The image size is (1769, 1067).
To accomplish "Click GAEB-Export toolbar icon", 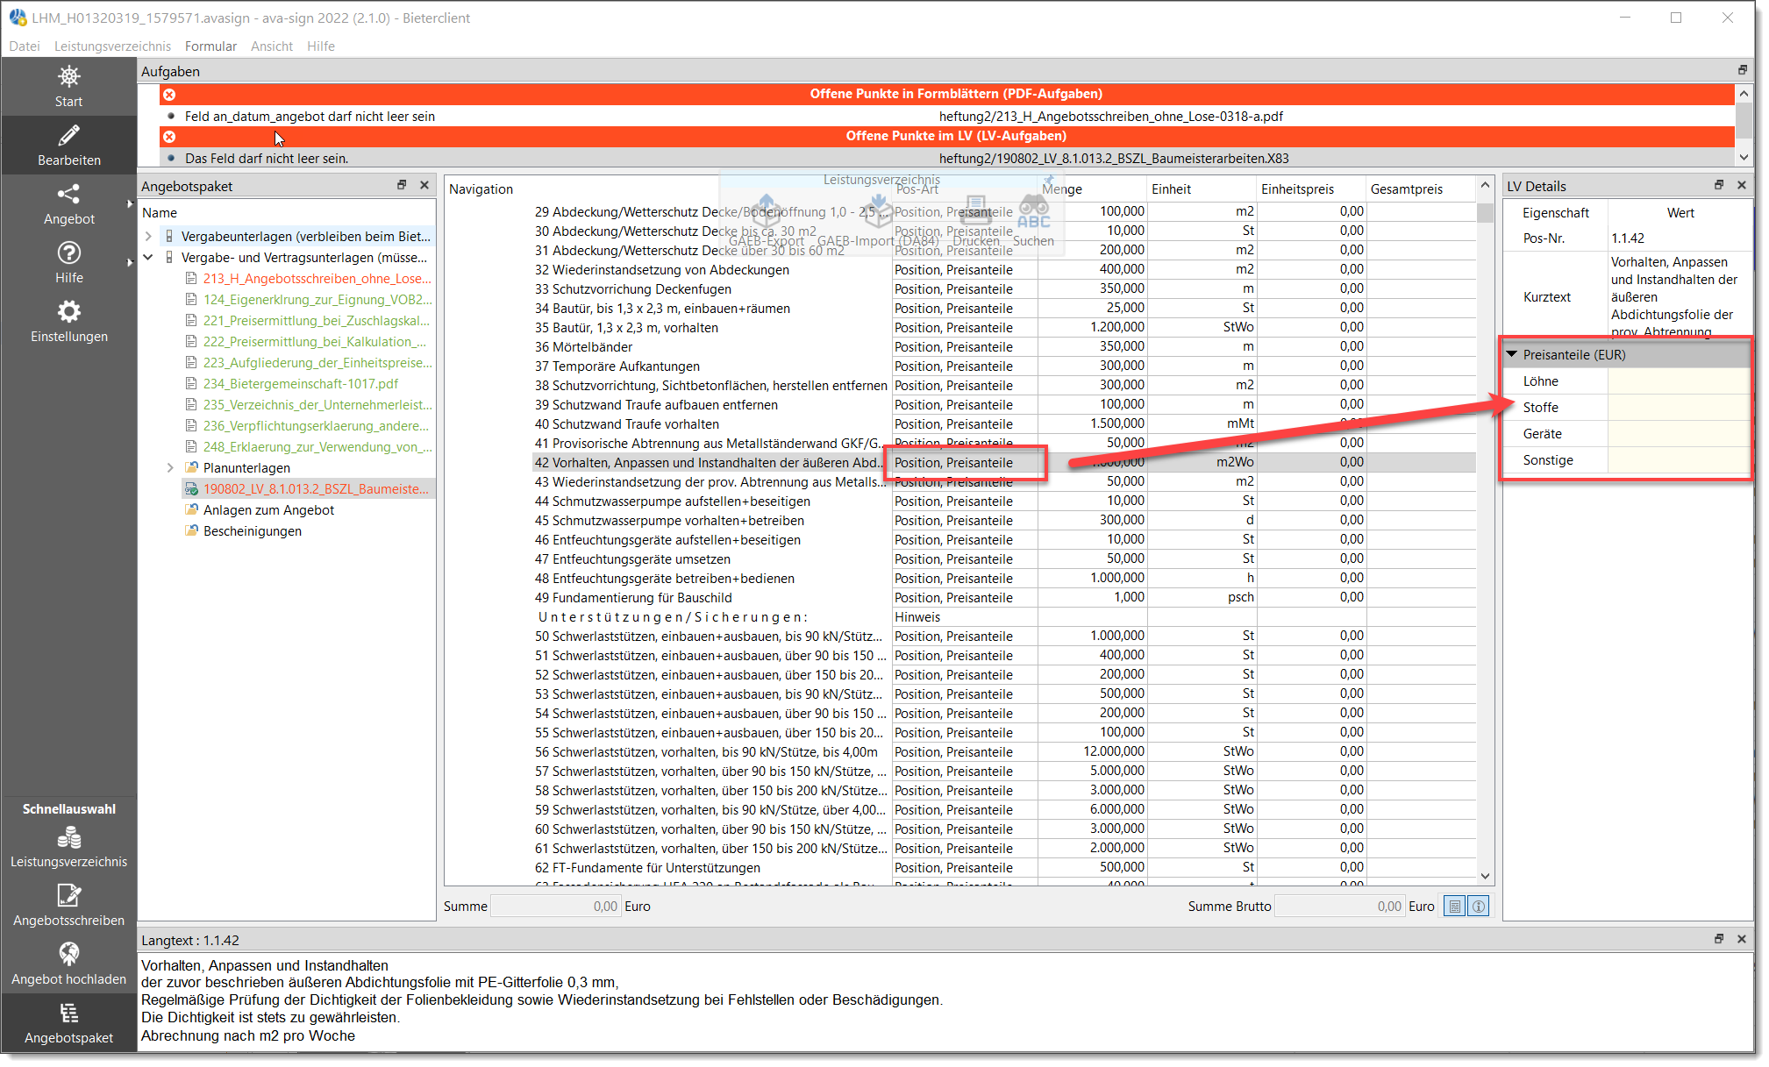I will (766, 212).
